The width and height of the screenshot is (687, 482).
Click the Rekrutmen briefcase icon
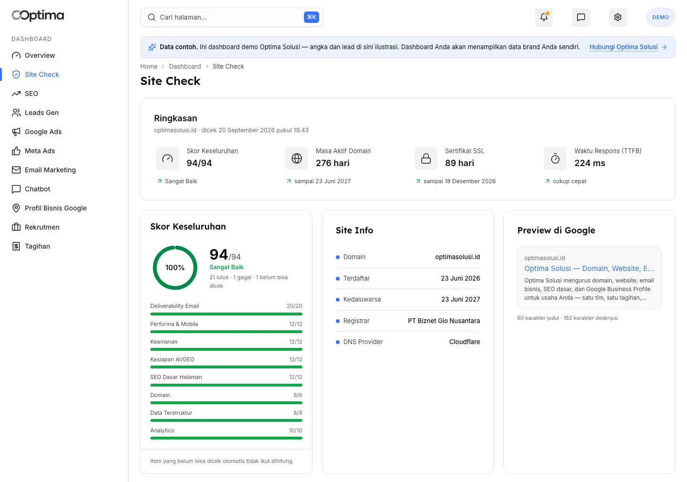point(16,227)
